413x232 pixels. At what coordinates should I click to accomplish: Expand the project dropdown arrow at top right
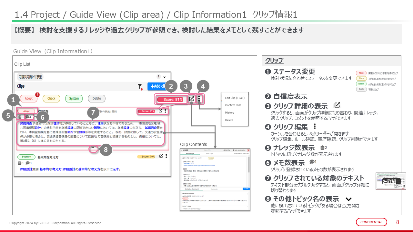pyautogui.click(x=165, y=77)
